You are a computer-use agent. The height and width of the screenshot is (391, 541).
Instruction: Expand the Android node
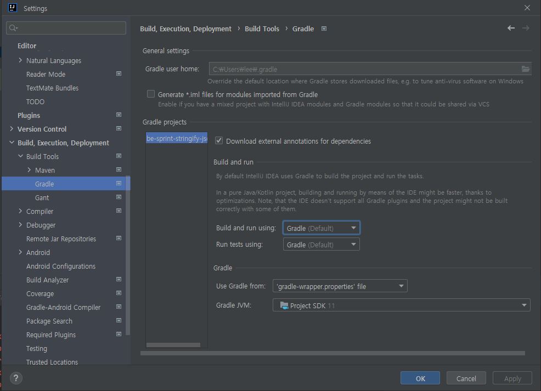[20, 252]
